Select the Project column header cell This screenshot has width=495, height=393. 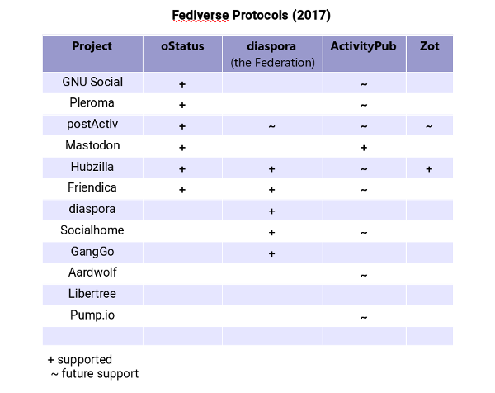(x=92, y=46)
